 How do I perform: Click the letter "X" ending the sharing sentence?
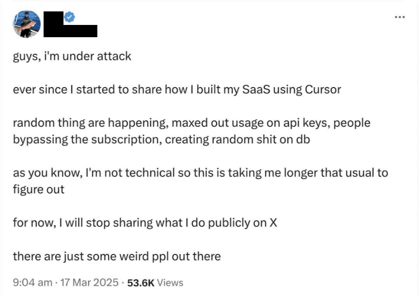click(273, 223)
